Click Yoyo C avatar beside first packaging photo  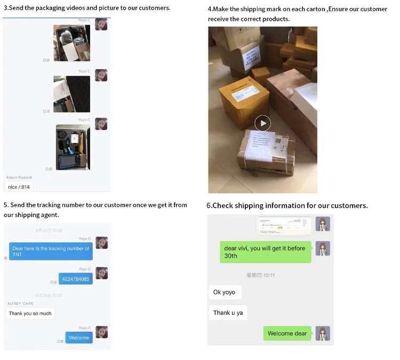(x=101, y=24)
